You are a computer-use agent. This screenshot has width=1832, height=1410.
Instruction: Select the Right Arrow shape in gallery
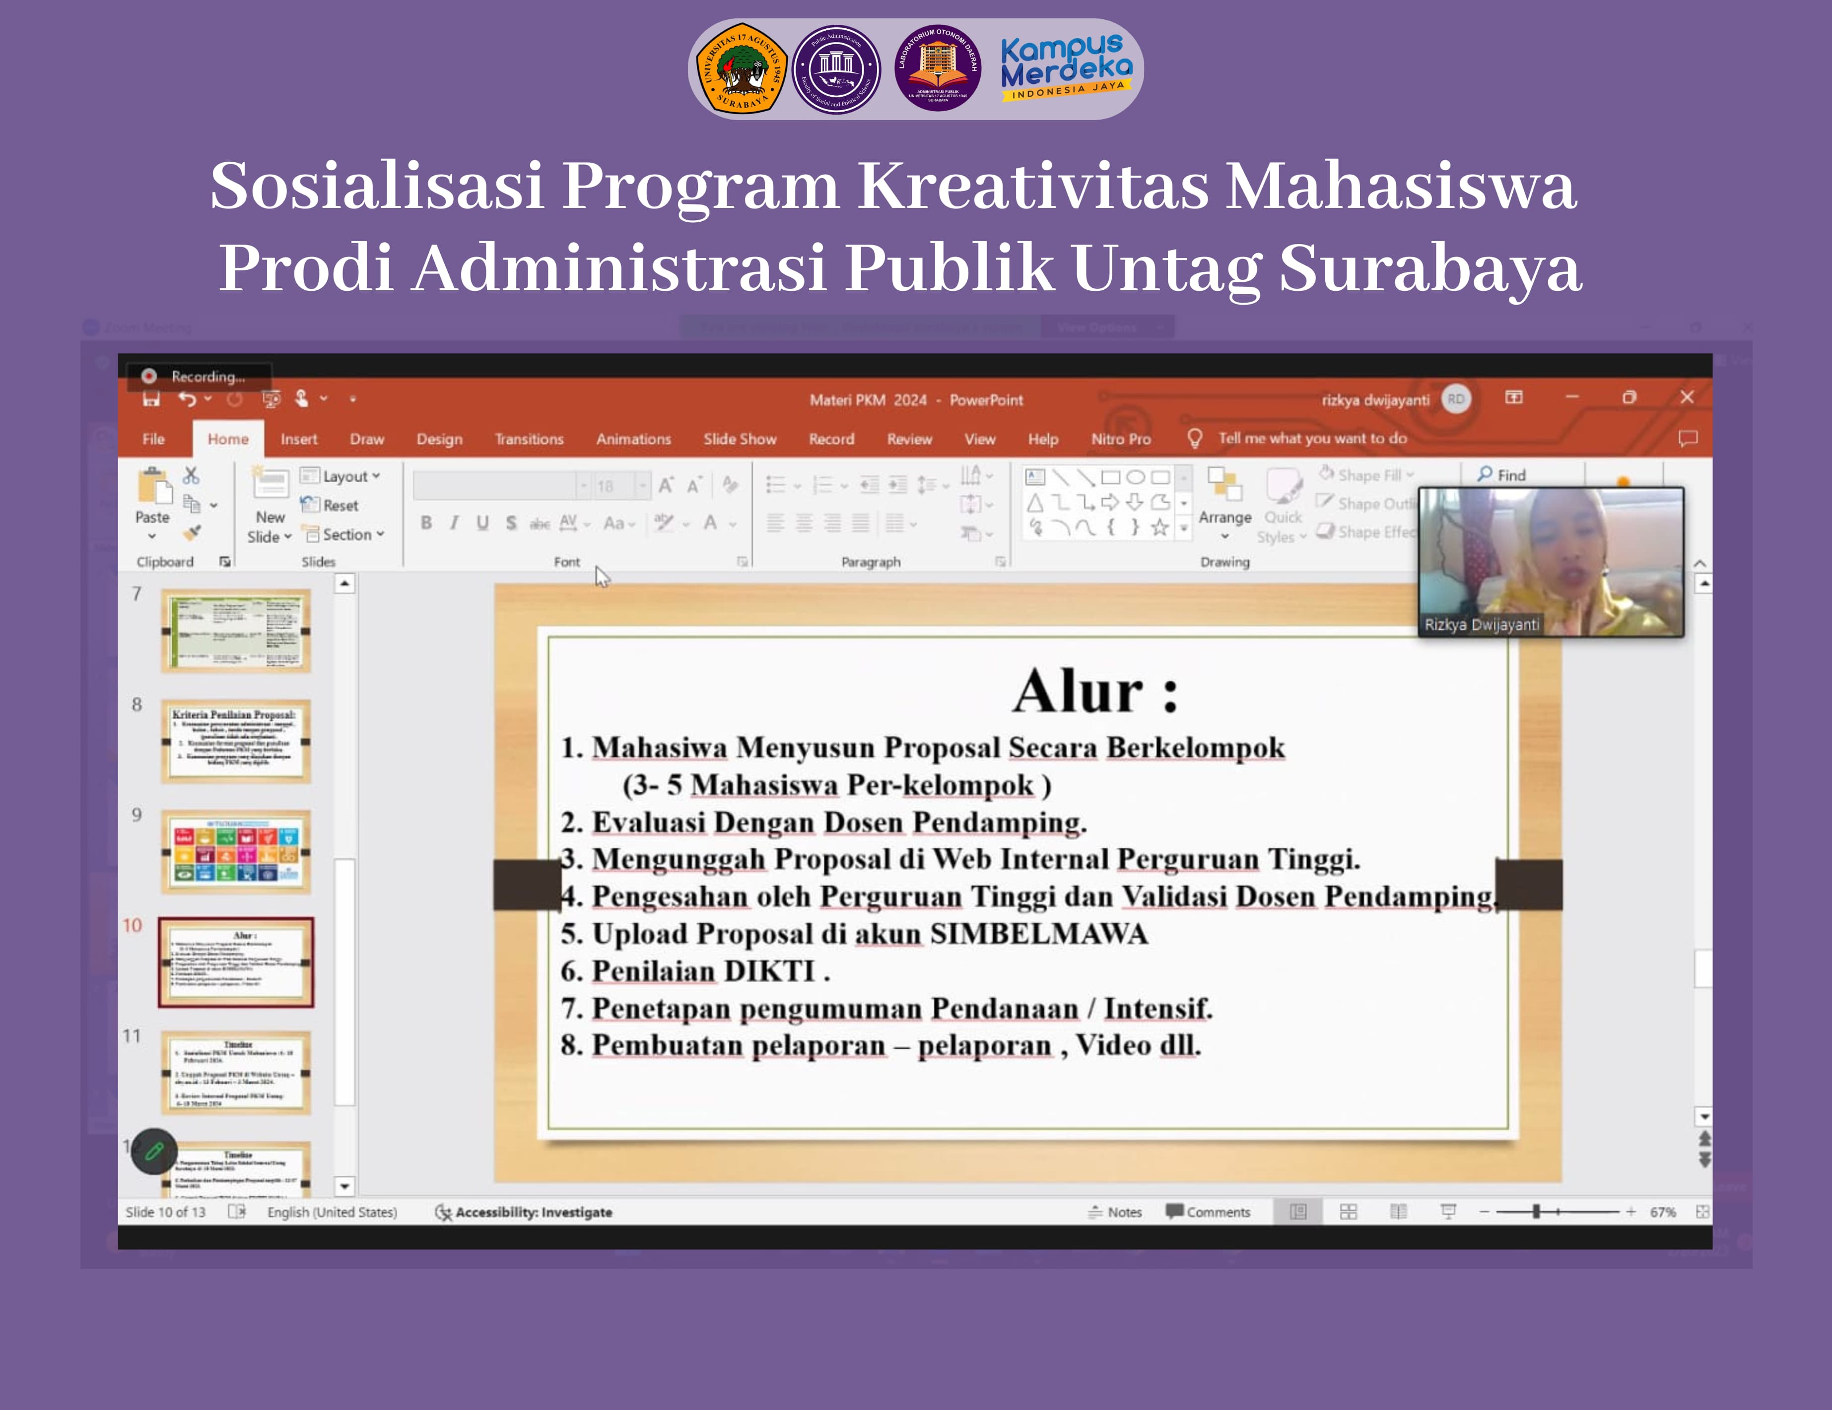pos(1110,502)
